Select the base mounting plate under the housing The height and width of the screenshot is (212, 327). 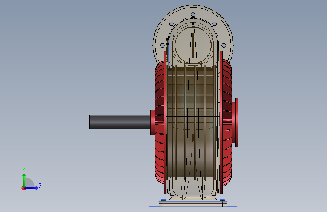click(193, 203)
